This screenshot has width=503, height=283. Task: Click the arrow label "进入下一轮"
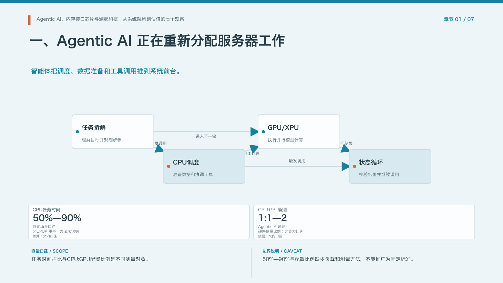pyautogui.click(x=206, y=136)
